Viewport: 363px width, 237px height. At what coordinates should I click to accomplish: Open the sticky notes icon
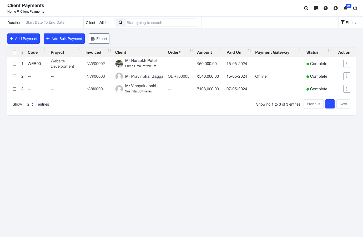[316, 8]
